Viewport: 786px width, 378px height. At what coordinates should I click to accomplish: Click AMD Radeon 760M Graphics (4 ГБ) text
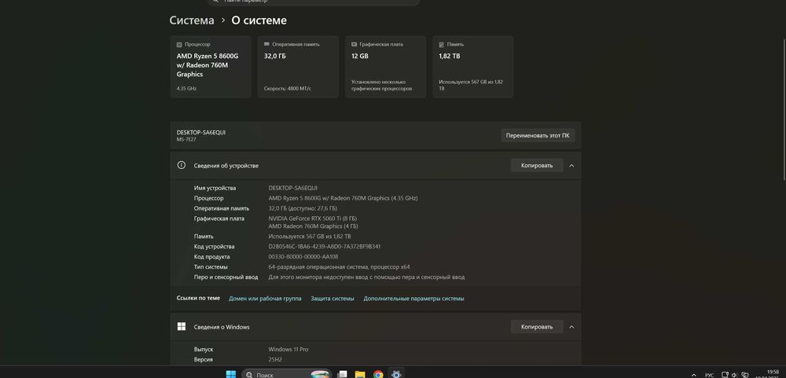314,226
